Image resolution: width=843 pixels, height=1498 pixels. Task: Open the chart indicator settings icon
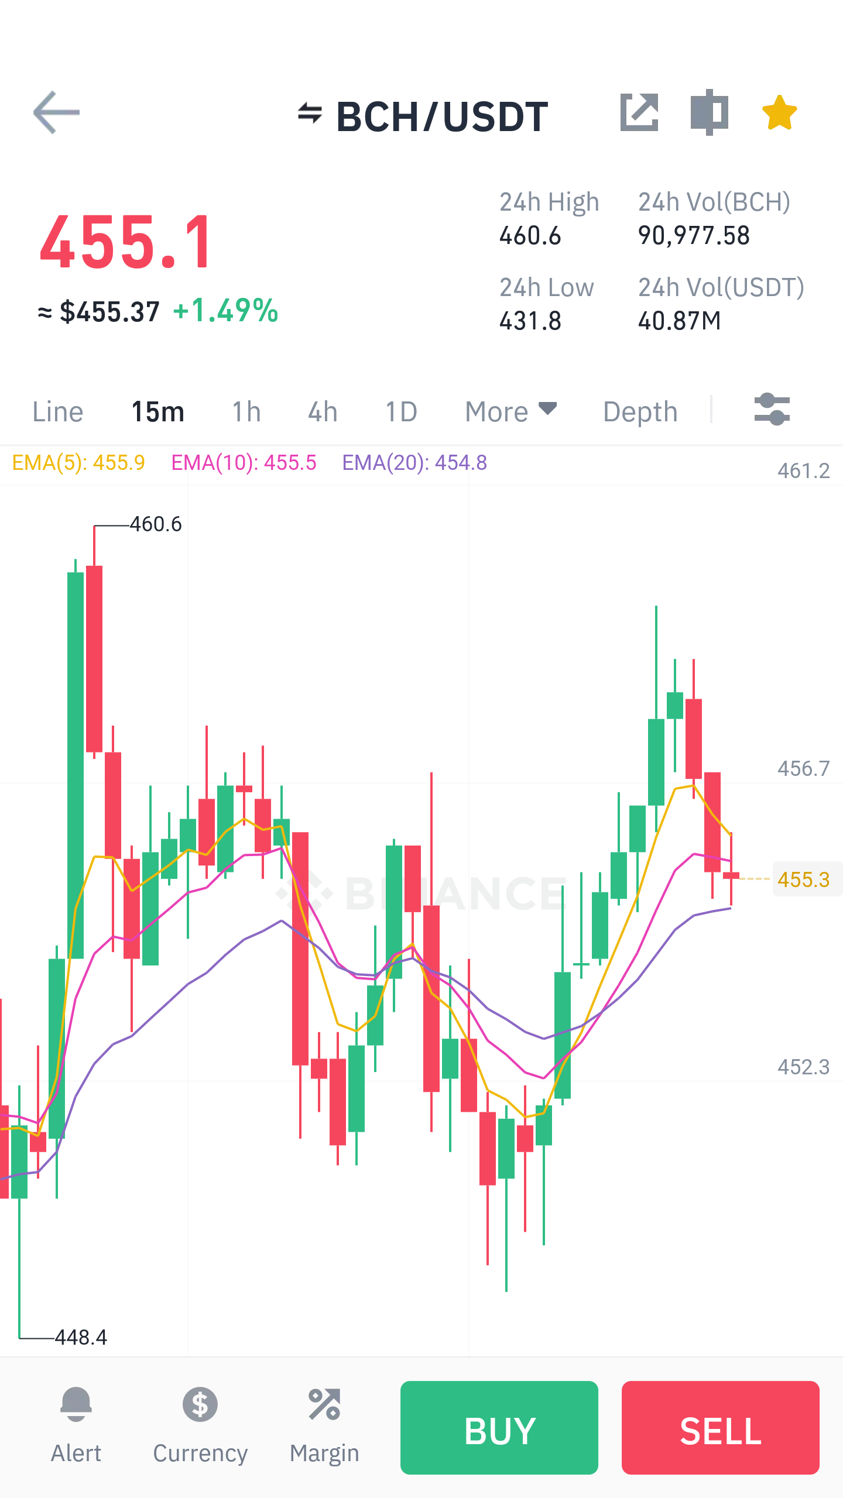click(x=772, y=410)
